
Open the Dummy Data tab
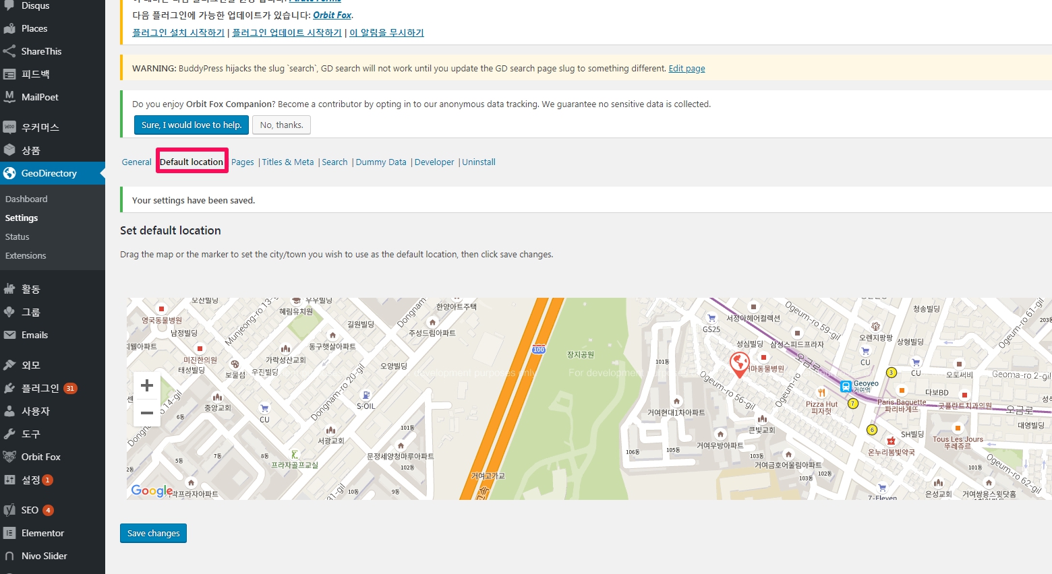point(381,162)
